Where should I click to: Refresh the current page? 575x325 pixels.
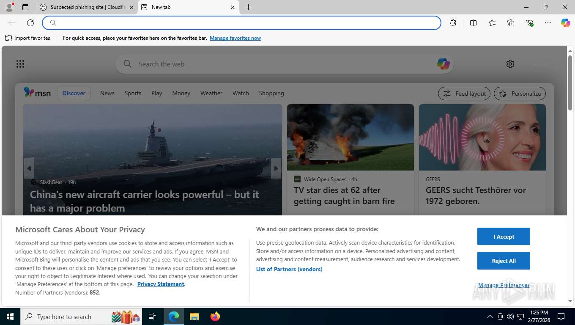tap(30, 23)
